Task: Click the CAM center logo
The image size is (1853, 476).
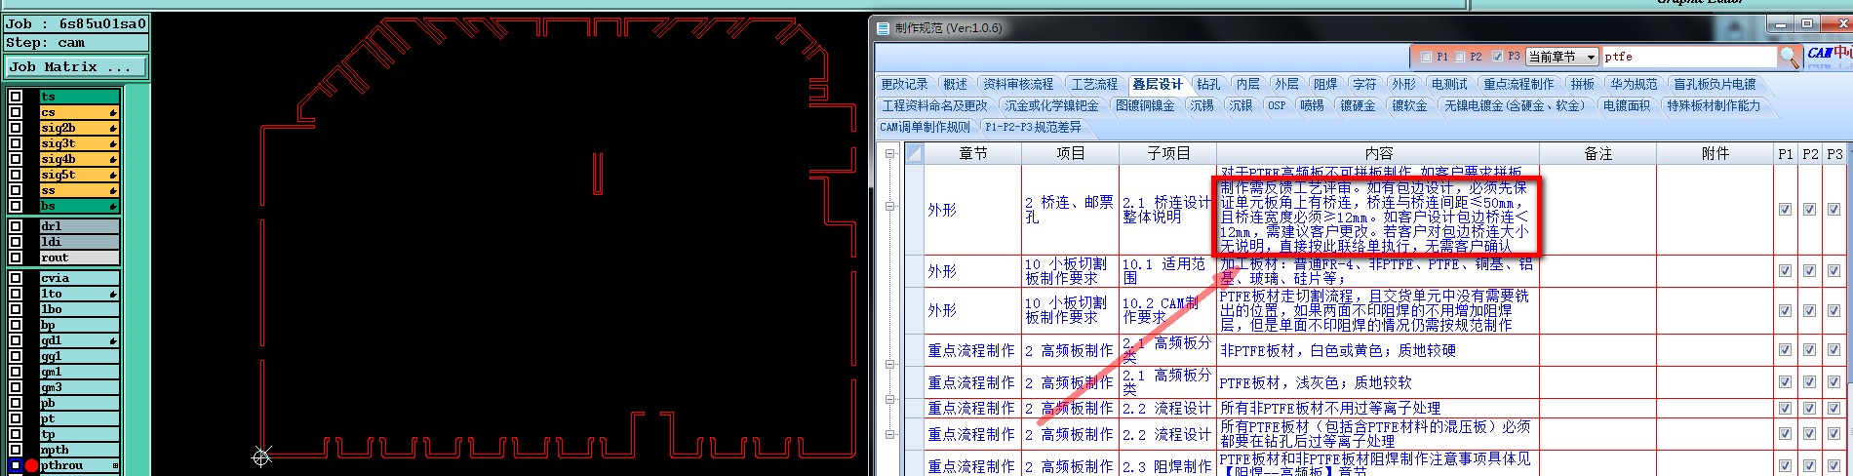Action: click(1828, 55)
